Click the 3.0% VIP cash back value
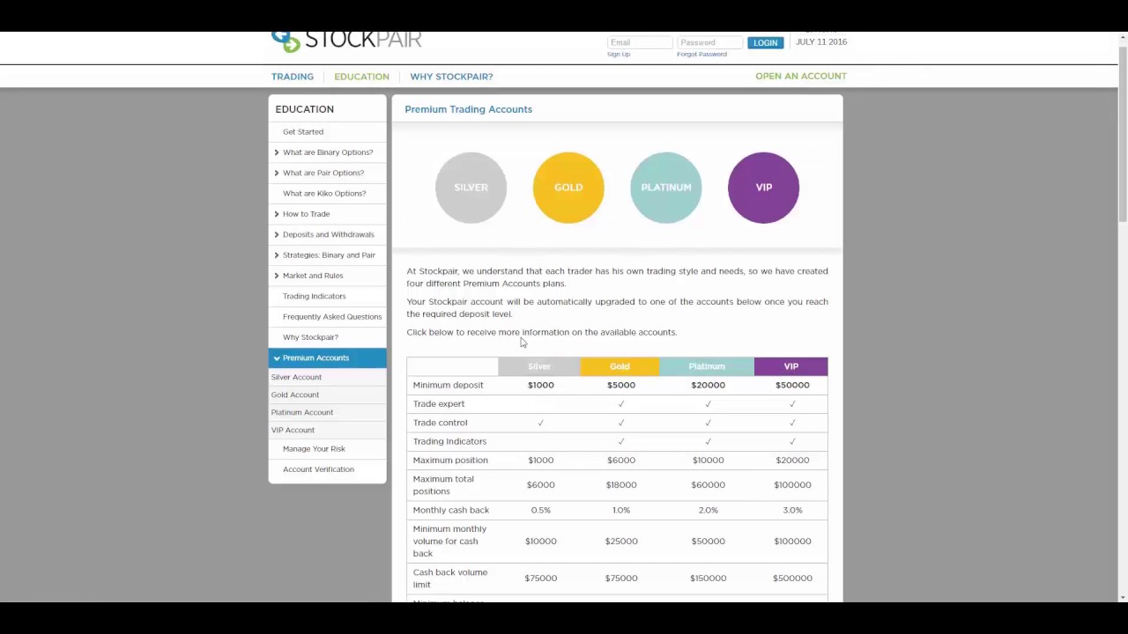Viewport: 1128px width, 634px height. tap(792, 510)
